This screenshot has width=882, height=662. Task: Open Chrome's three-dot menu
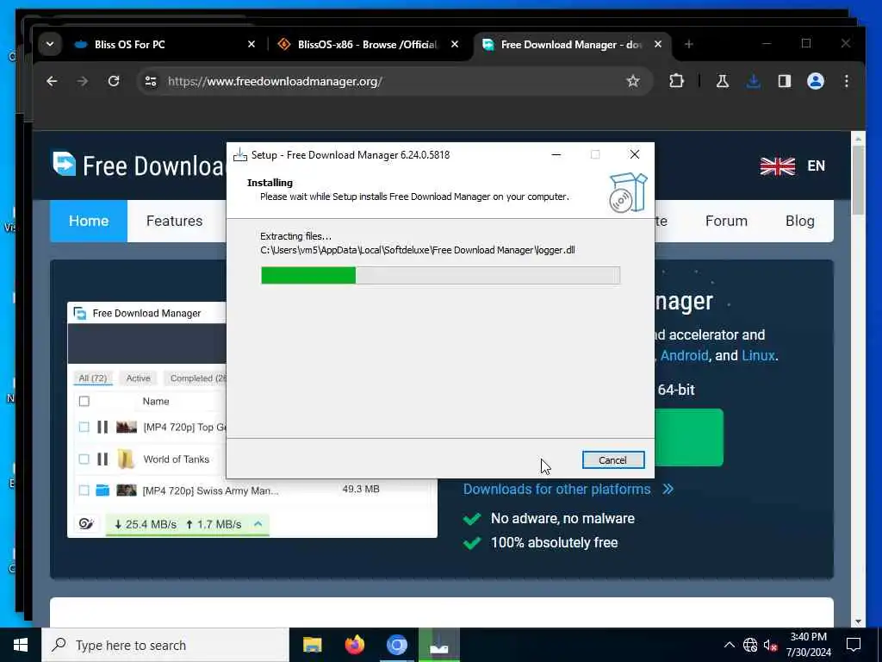(x=847, y=82)
